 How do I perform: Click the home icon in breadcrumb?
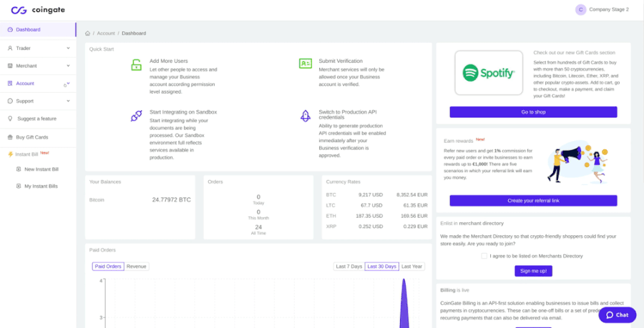pos(87,33)
